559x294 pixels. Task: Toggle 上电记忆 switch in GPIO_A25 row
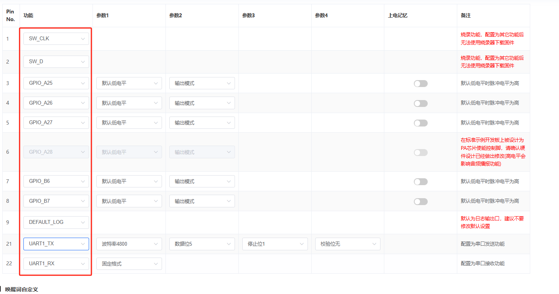click(x=420, y=84)
